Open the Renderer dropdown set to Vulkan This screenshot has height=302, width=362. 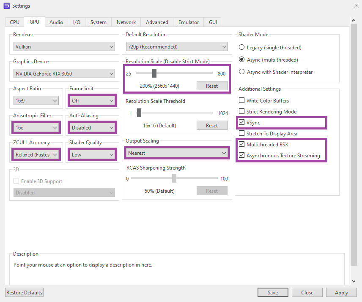pyautogui.click(x=64, y=47)
